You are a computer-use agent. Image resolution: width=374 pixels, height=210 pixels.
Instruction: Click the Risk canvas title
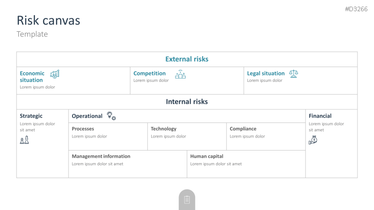[48, 21]
